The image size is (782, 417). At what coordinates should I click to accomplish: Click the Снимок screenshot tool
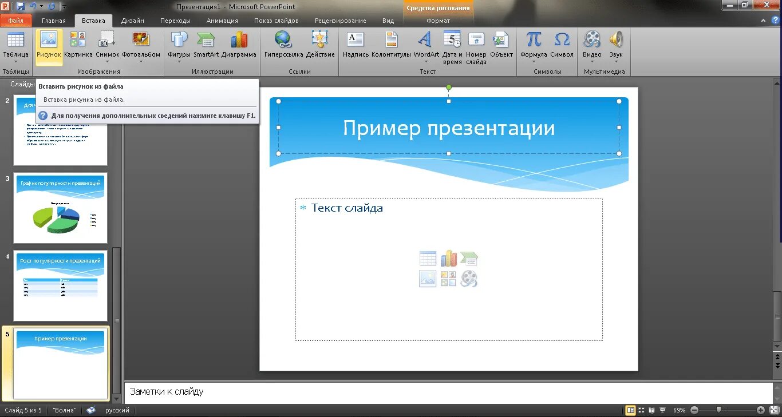pos(107,47)
